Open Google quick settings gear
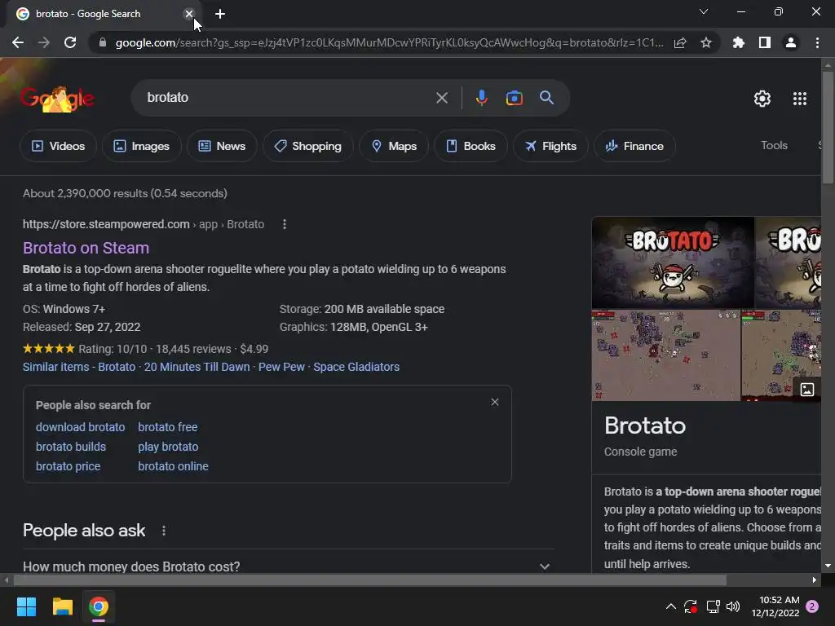 pos(762,99)
